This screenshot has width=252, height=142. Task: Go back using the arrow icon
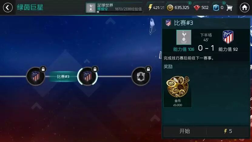[x=8, y=7]
